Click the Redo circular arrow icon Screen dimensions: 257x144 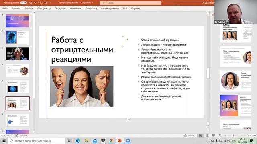pyautogui.click(x=41, y=3)
